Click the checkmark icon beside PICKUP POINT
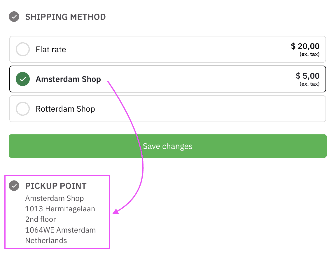336x260 pixels. pyautogui.click(x=14, y=186)
